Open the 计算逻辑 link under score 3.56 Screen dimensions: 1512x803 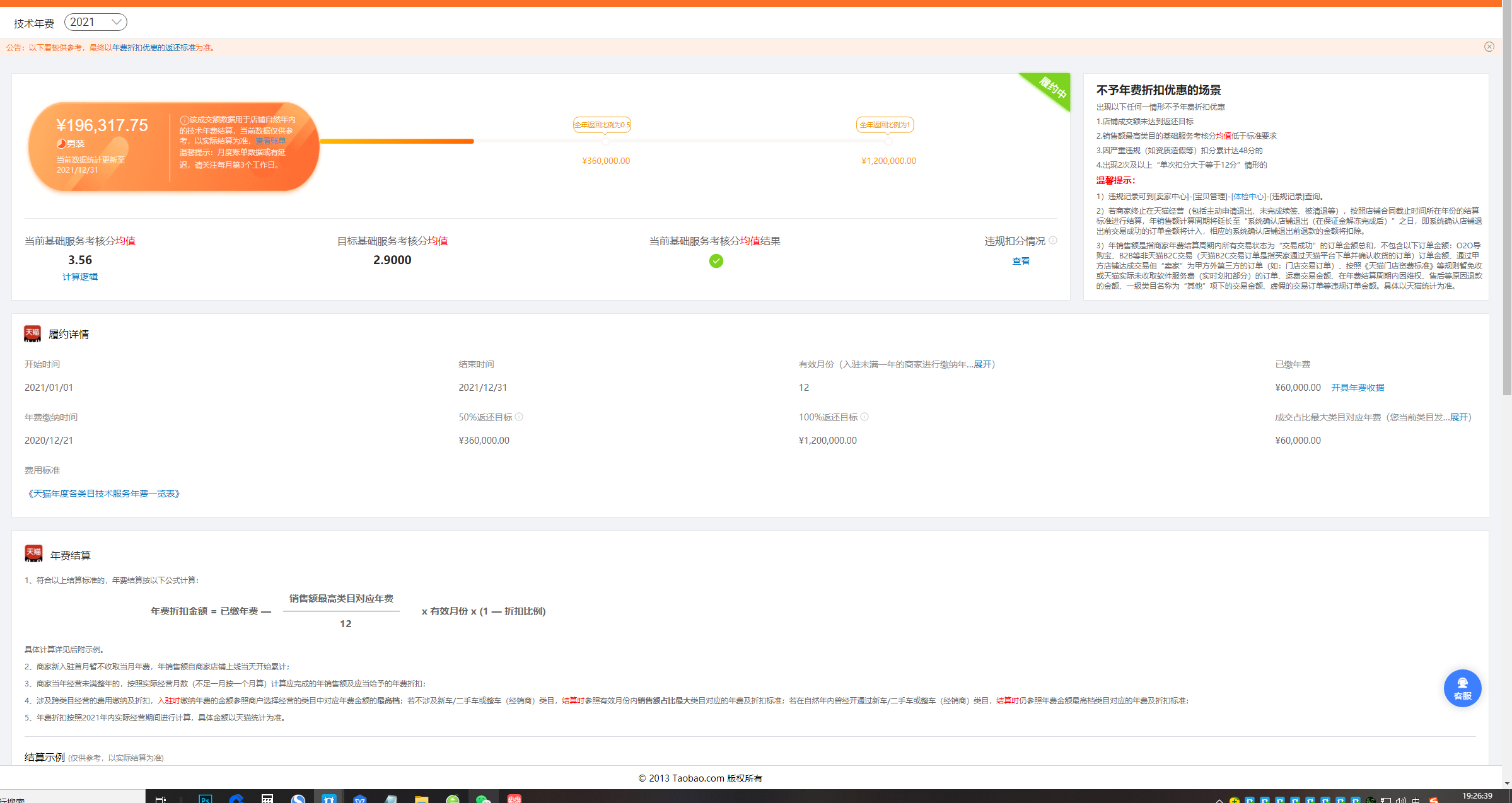point(80,277)
